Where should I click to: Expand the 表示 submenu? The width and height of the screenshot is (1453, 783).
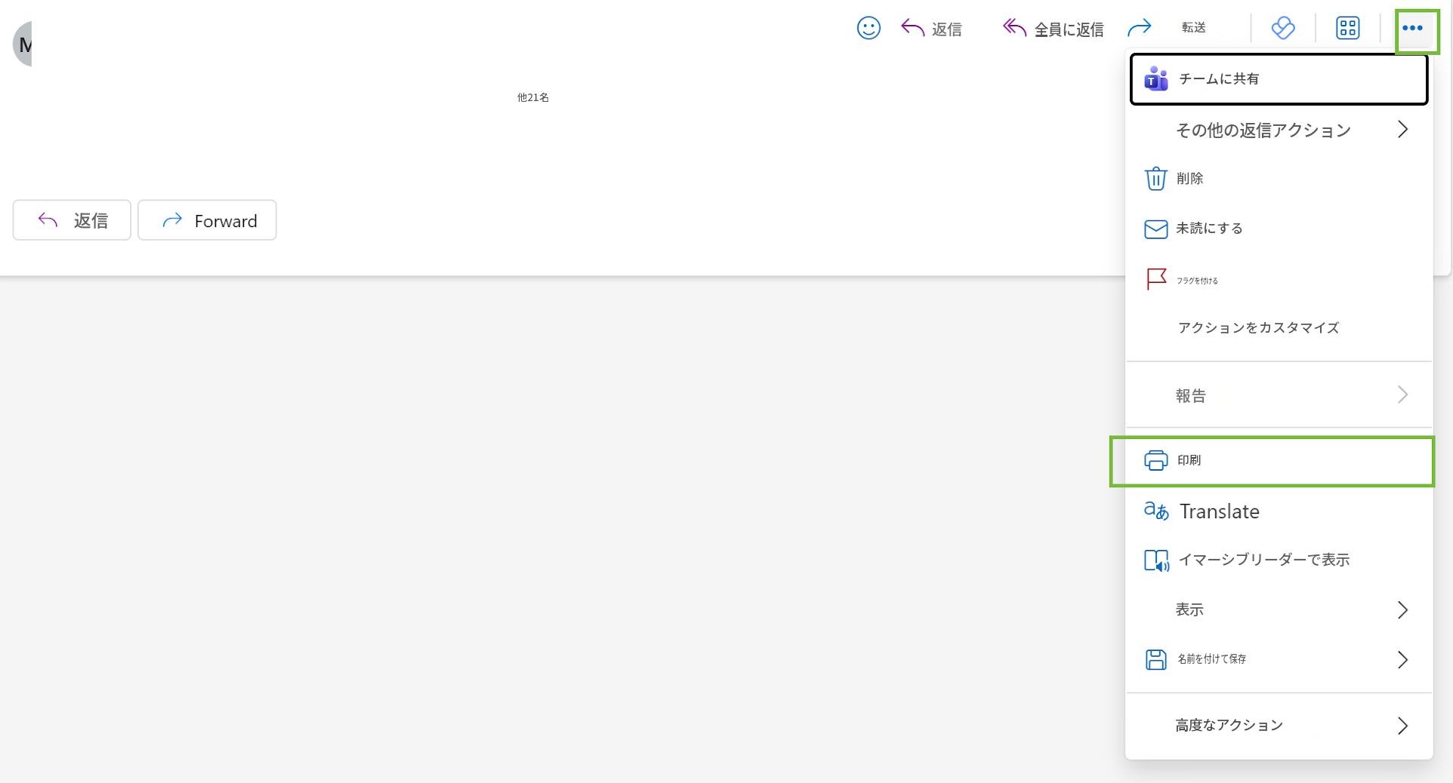pos(1279,610)
